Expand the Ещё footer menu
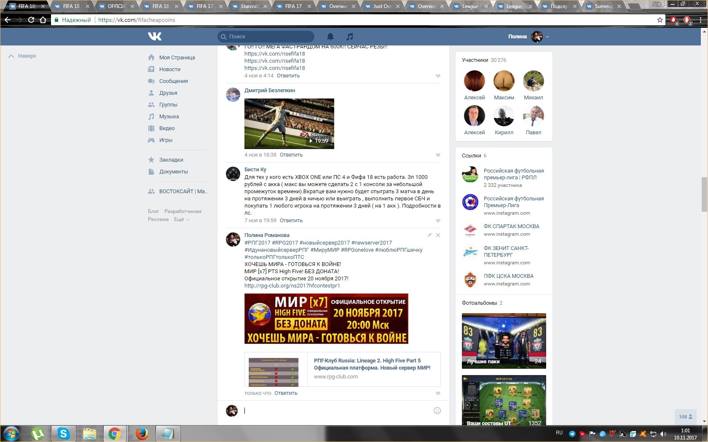 click(x=182, y=219)
